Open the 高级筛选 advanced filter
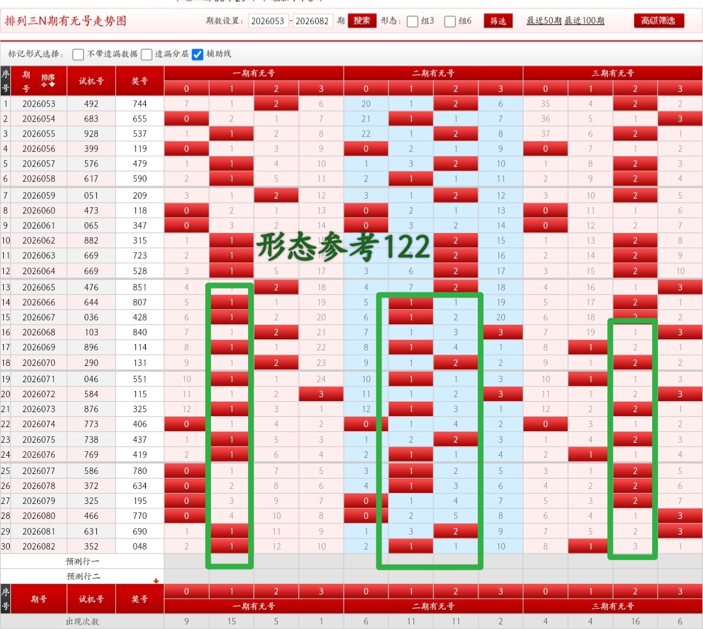Viewport: 703px width, 629px height. (x=659, y=20)
